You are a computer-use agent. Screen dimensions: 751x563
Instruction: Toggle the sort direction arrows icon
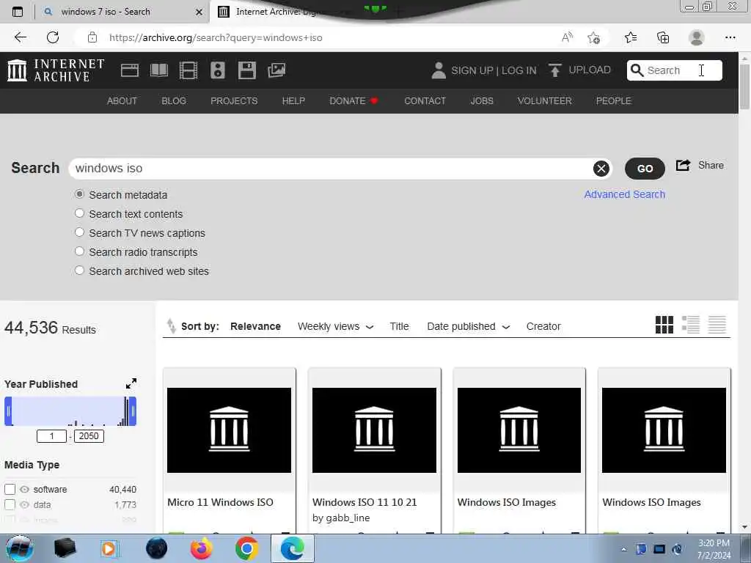(171, 325)
